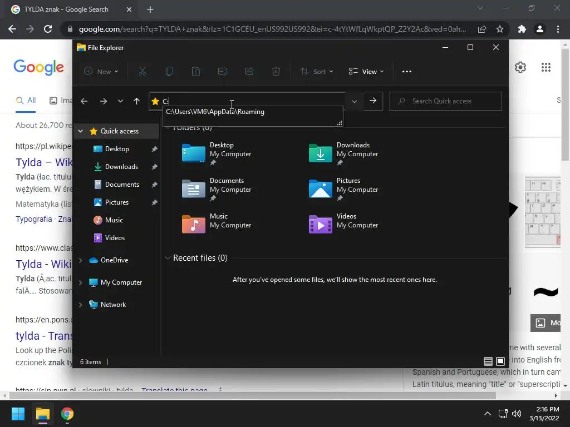Expand the My Computer tree node
Image resolution: width=570 pixels, height=427 pixels.
[81, 282]
